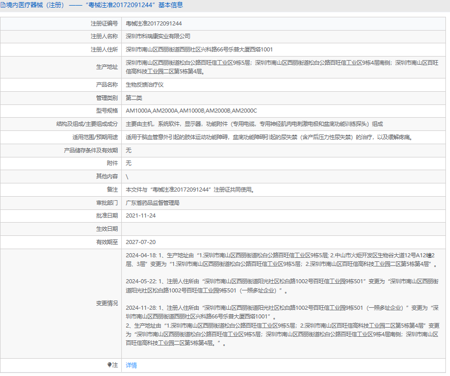Click the registrant address ending 乐普大厦西塔1001
The height and width of the screenshot is (376, 450).
[199, 49]
